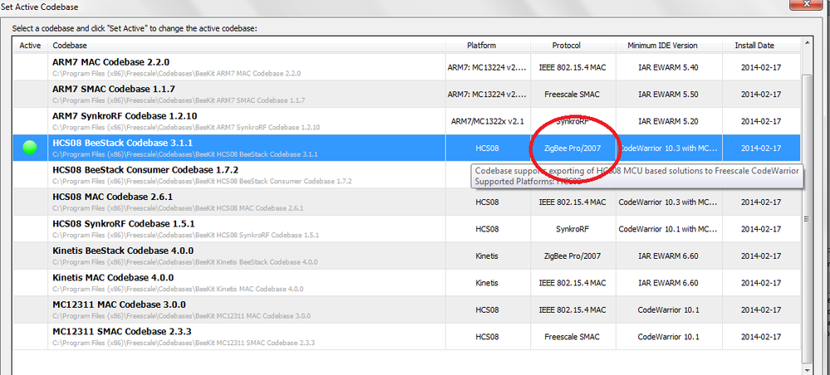Select ARM7 SMAC Codebase 1.1.7
This screenshot has height=375, width=830.
[406, 94]
